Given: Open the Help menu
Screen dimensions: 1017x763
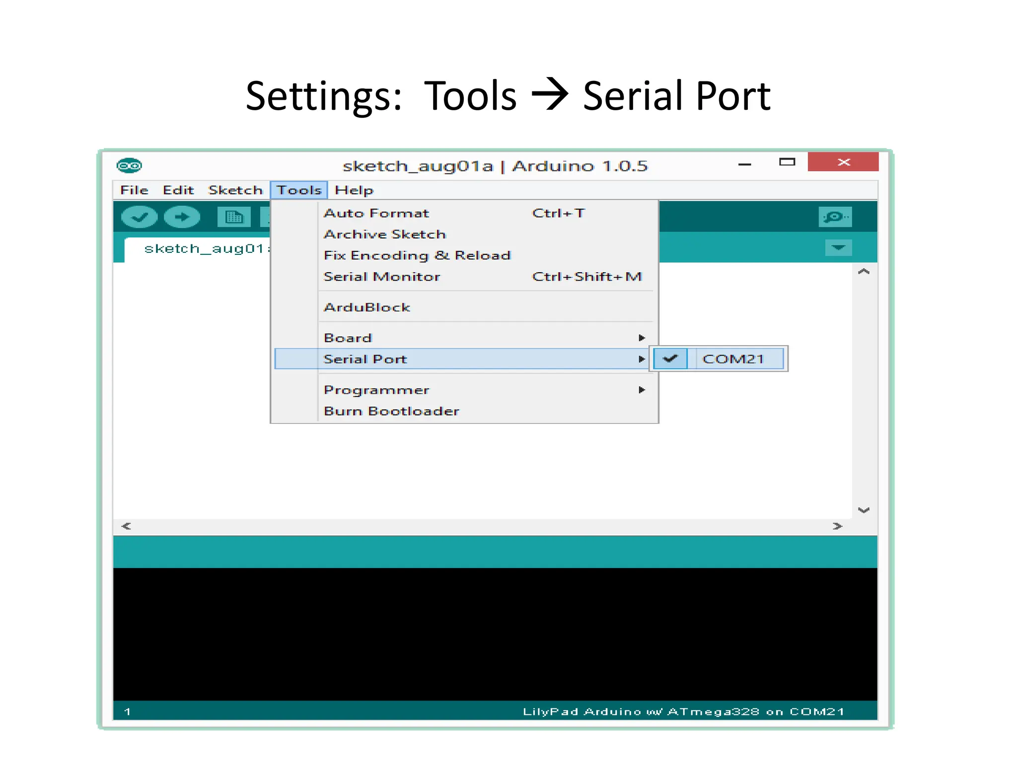Looking at the screenshot, I should [x=354, y=190].
